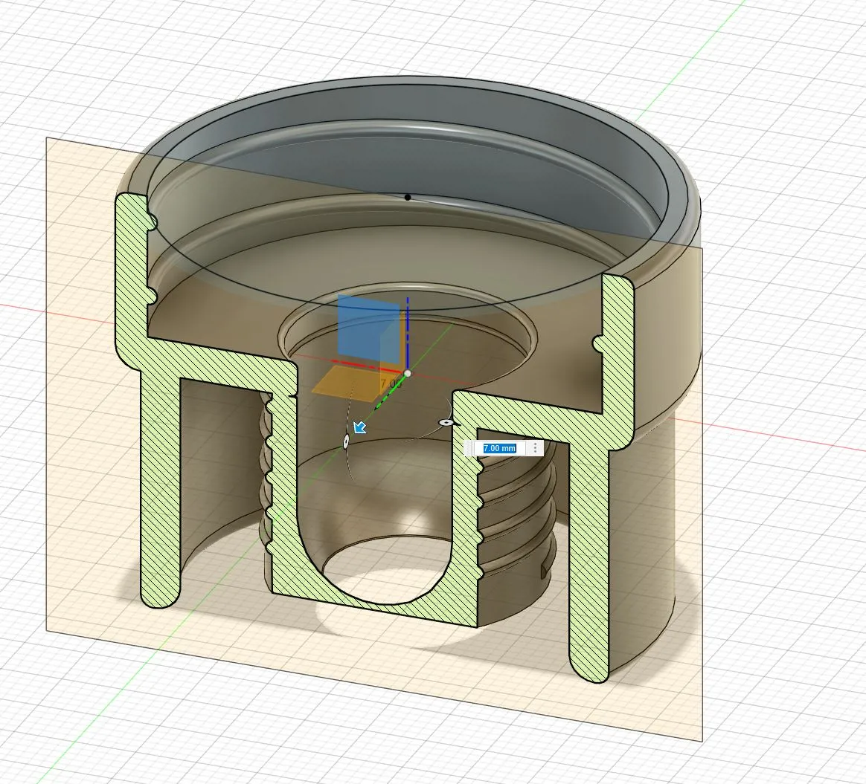The height and width of the screenshot is (784, 866).
Task: Select the blue dashed vertical axis handle
Action: point(407,327)
